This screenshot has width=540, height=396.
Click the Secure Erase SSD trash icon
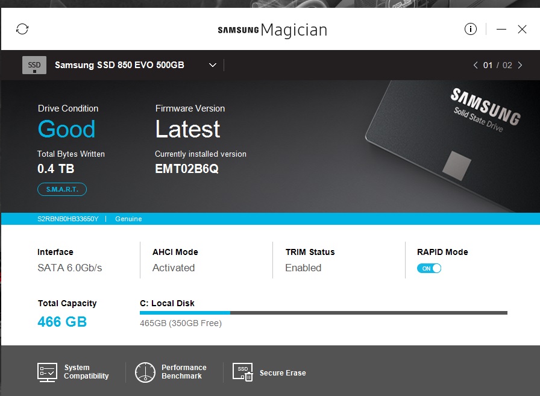tap(243, 372)
